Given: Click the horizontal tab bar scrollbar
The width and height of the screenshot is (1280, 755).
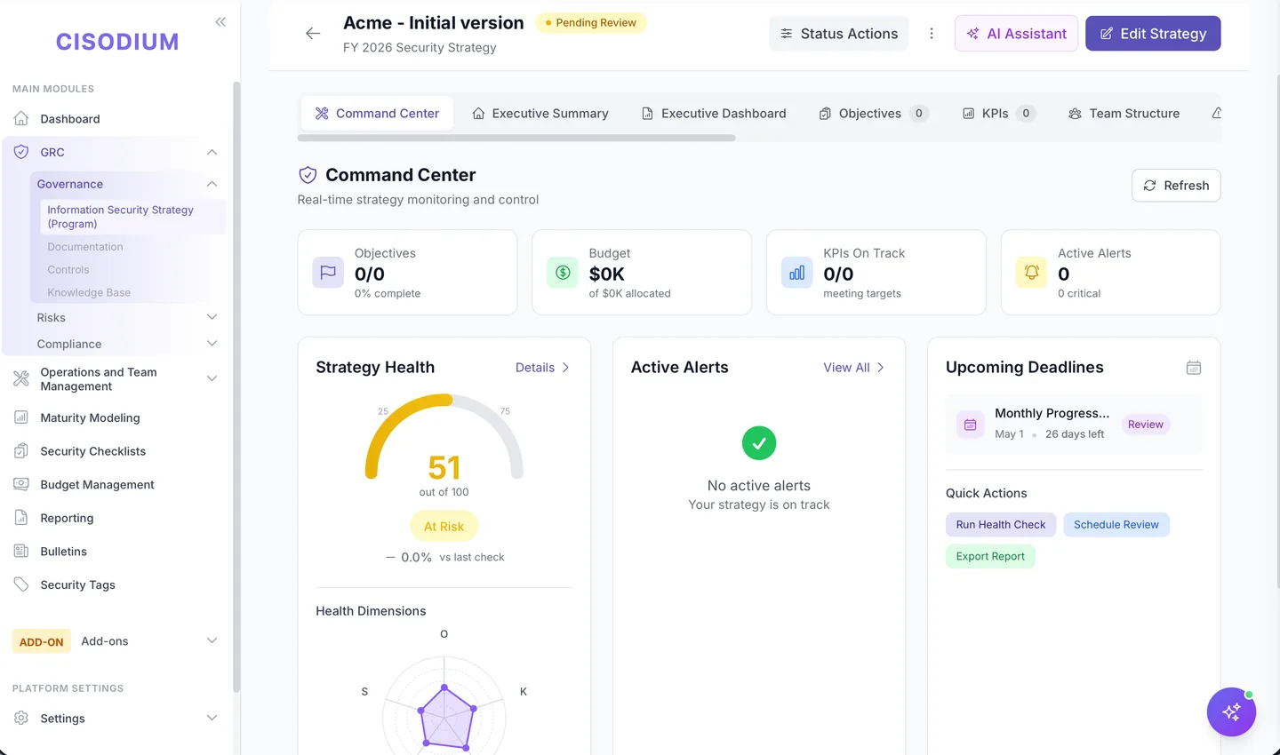Looking at the screenshot, I should [516, 138].
